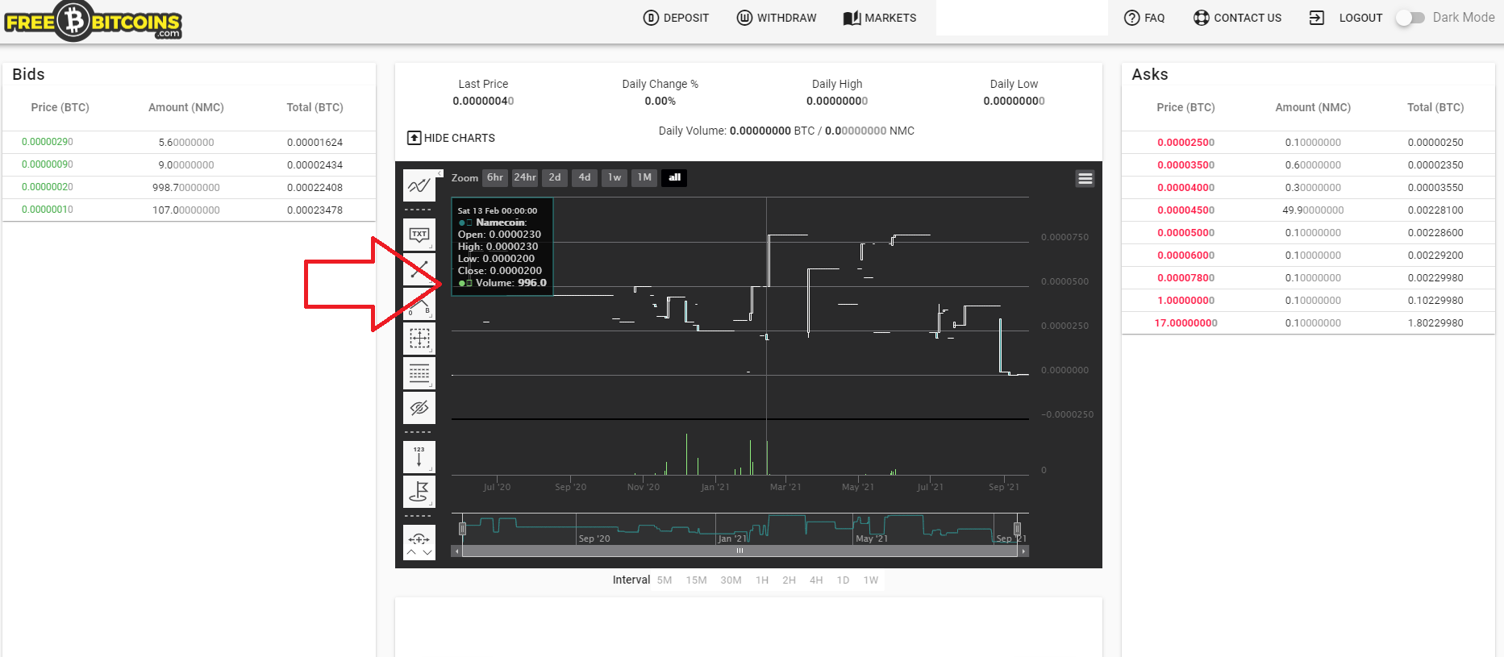Select the line segment drawing tool

(419, 269)
